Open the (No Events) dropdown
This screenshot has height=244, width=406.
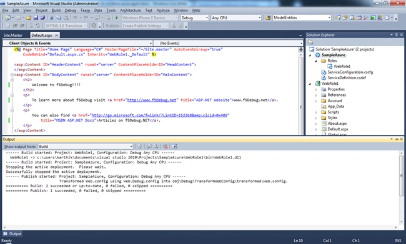pos(301,43)
